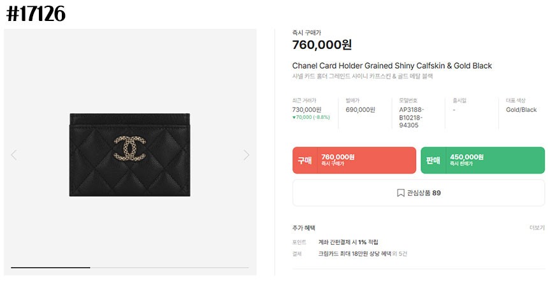This screenshot has width=548, height=297.
Task: Click the Gold/Black 대표 색상 value
Action: 521,109
